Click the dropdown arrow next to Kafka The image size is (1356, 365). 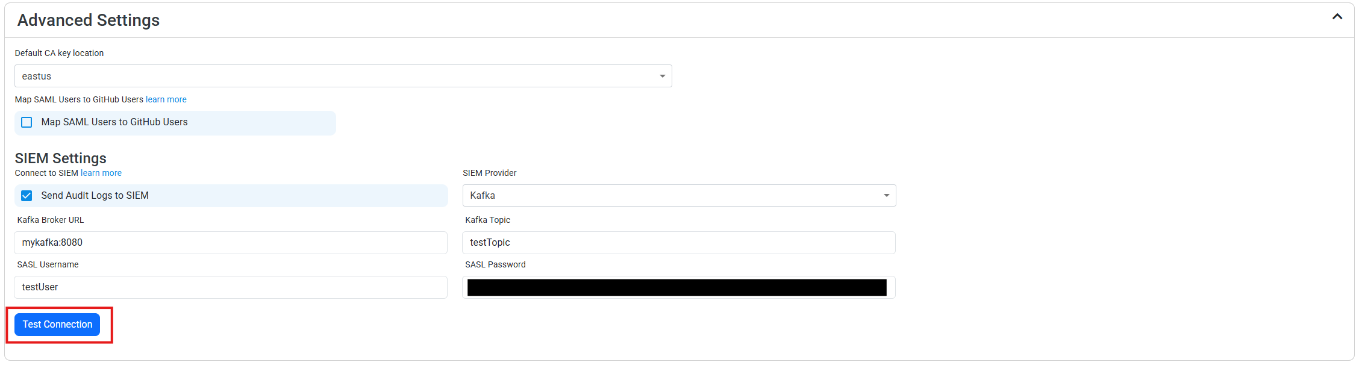pyautogui.click(x=886, y=195)
